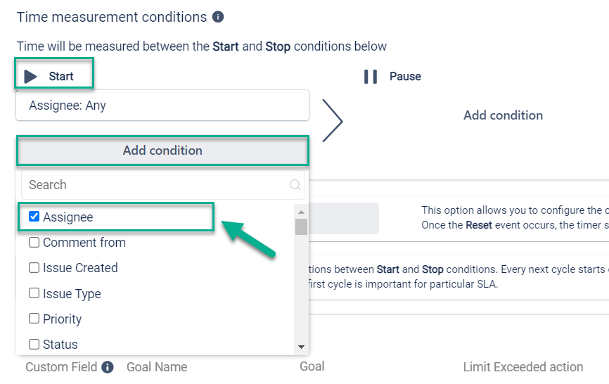The width and height of the screenshot is (609, 384).
Task: Click the info icon next to Custom Field
Action: click(108, 367)
